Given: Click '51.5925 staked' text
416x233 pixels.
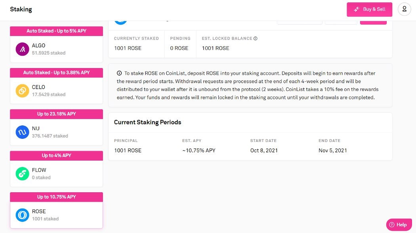Looking at the screenshot, I should 49,53.
